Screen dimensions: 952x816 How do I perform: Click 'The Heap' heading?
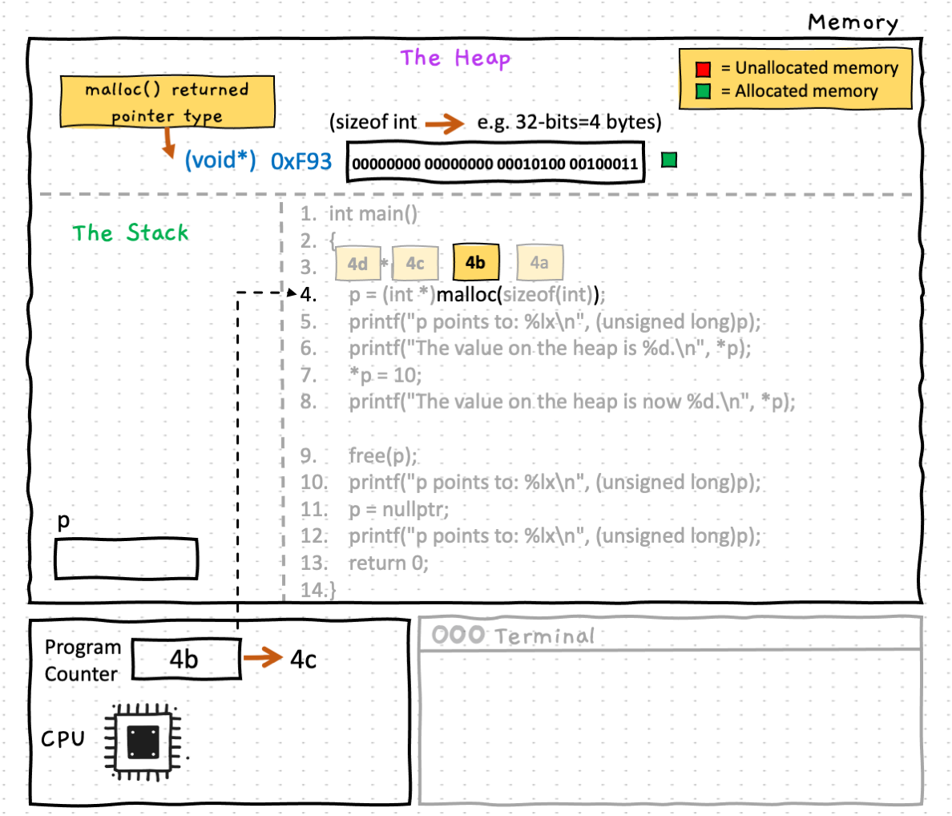point(455,59)
